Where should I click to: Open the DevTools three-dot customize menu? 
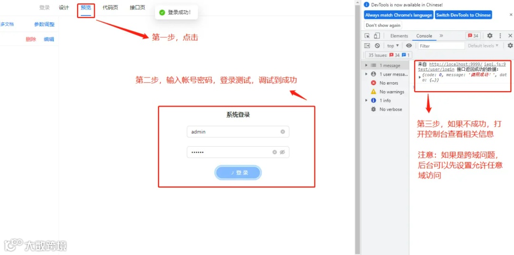pos(500,36)
